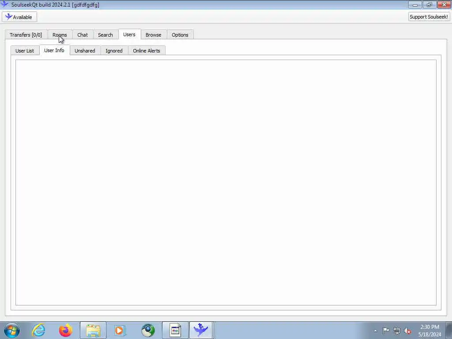This screenshot has height=339, width=452.
Task: Click the Soulseek bird icon in the title bar
Action: [x=5, y=4]
